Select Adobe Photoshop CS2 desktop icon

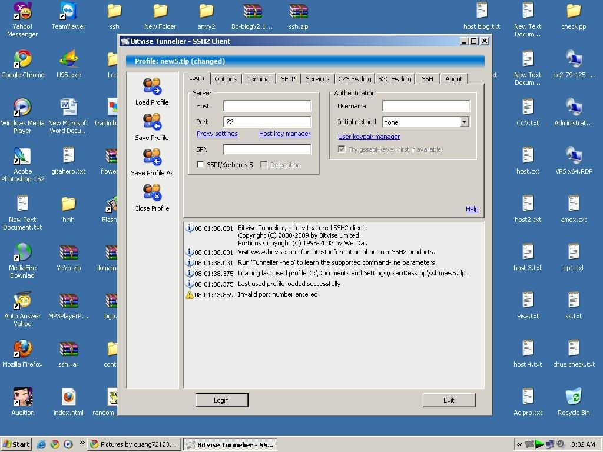click(23, 164)
